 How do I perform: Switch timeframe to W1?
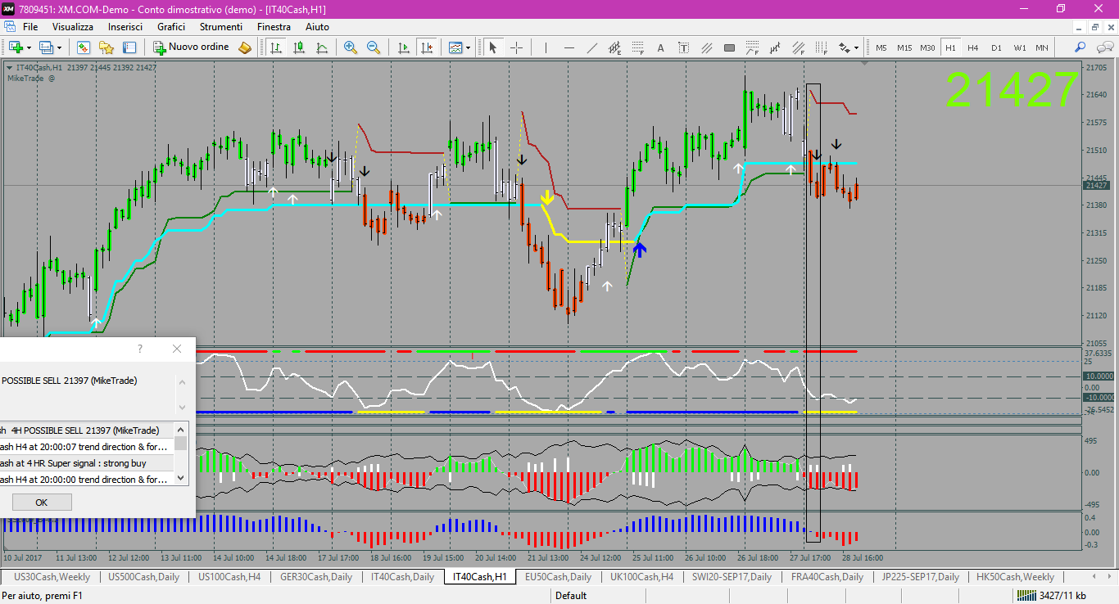pos(1019,47)
